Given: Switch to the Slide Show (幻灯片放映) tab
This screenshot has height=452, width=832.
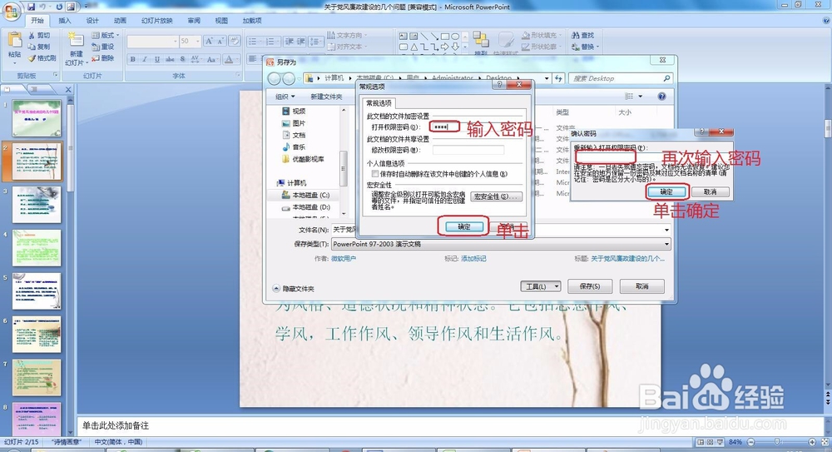Looking at the screenshot, I should 157,21.
